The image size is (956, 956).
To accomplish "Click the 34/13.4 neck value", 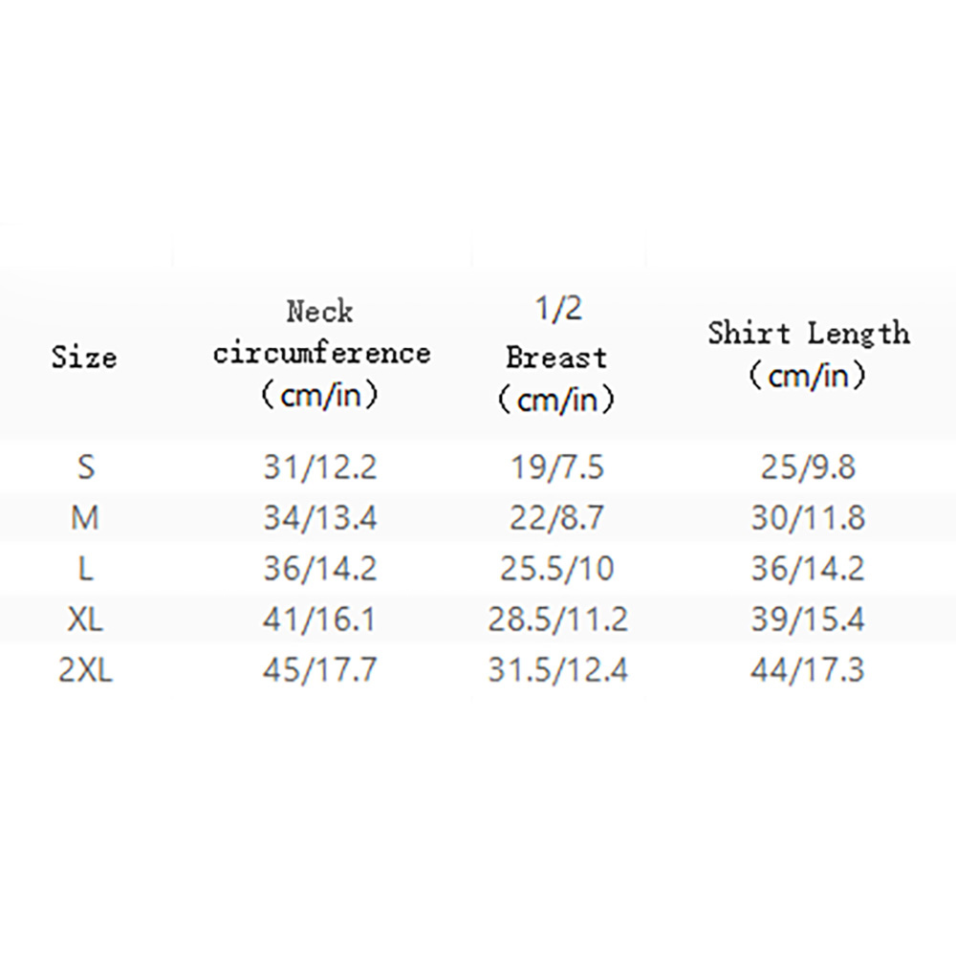I will 320,518.
